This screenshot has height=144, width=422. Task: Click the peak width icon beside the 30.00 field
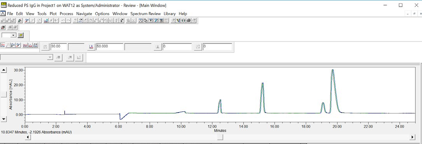(45, 47)
